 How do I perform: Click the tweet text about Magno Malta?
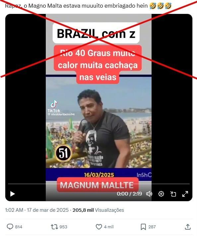[x=88, y=6]
